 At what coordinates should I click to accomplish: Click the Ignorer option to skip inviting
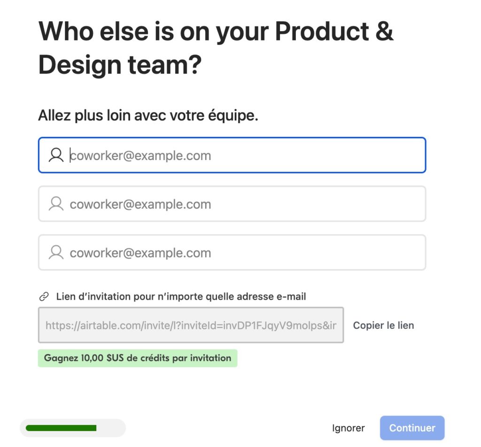pos(349,428)
